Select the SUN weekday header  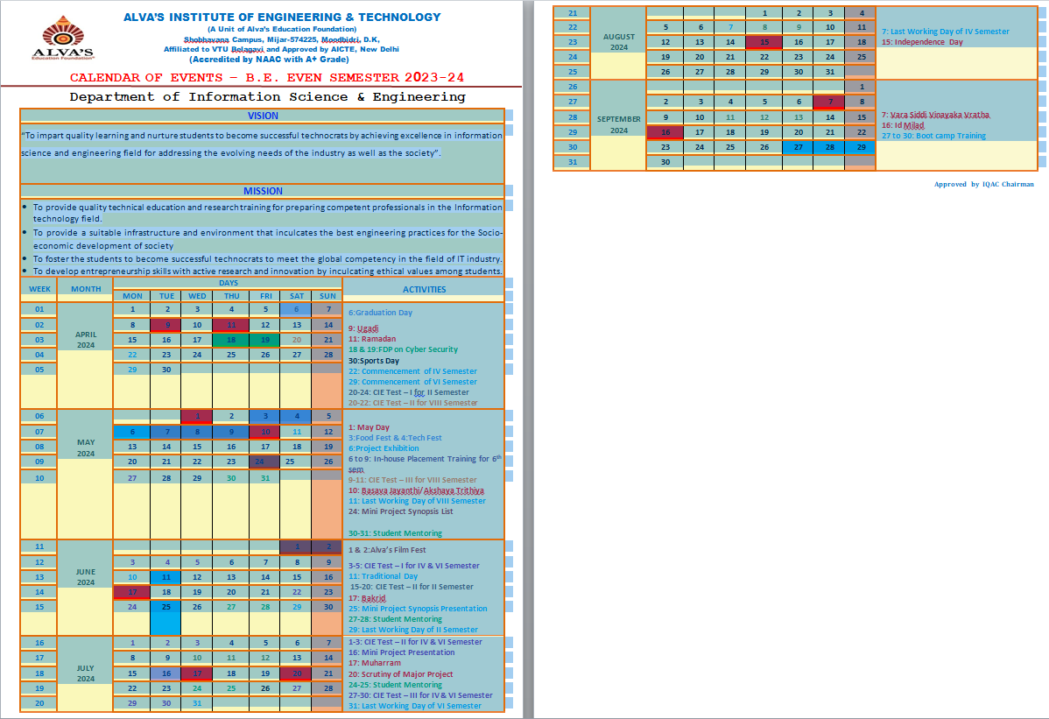(x=327, y=296)
